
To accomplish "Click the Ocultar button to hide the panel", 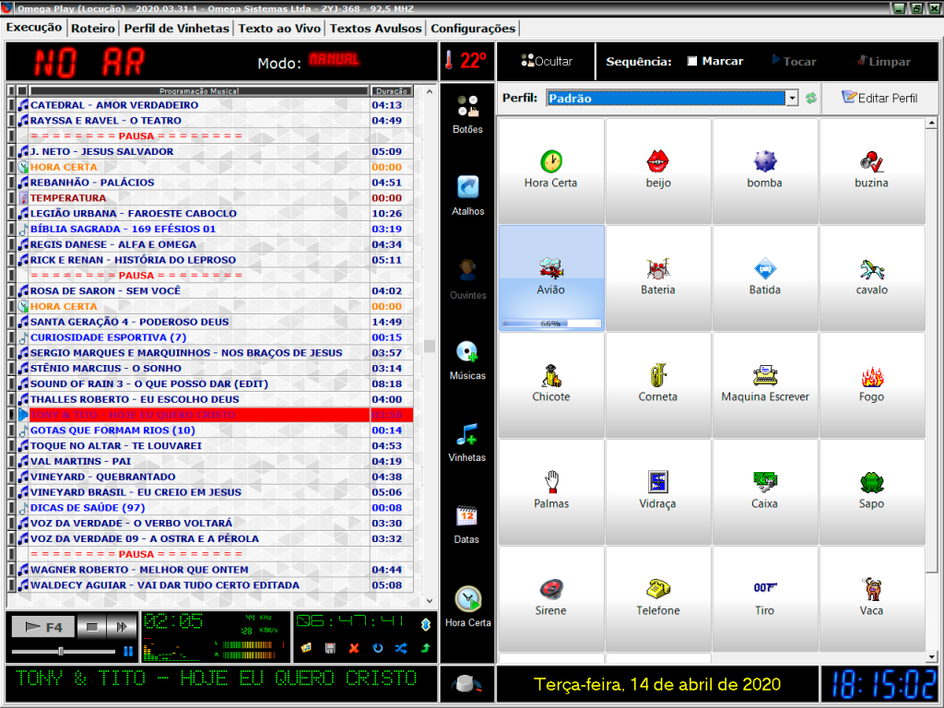I will [547, 62].
